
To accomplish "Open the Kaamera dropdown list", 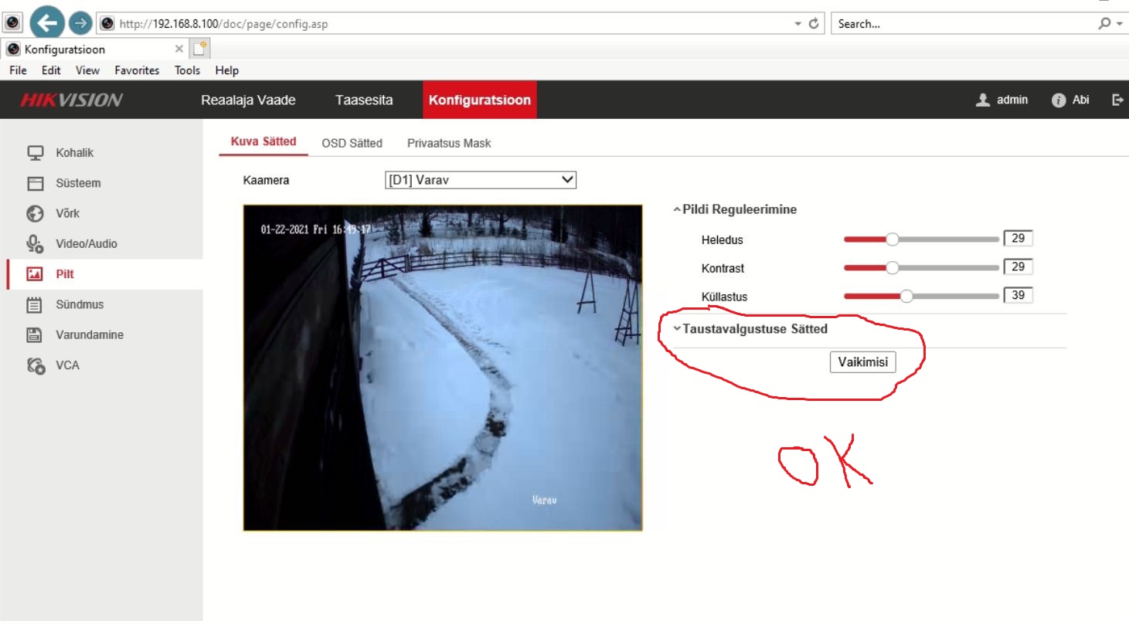I will pyautogui.click(x=481, y=180).
